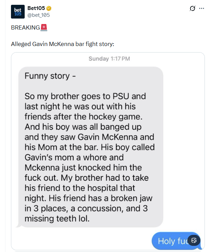
Task: Click the BREAKING text in the post
Action: coord(25,27)
